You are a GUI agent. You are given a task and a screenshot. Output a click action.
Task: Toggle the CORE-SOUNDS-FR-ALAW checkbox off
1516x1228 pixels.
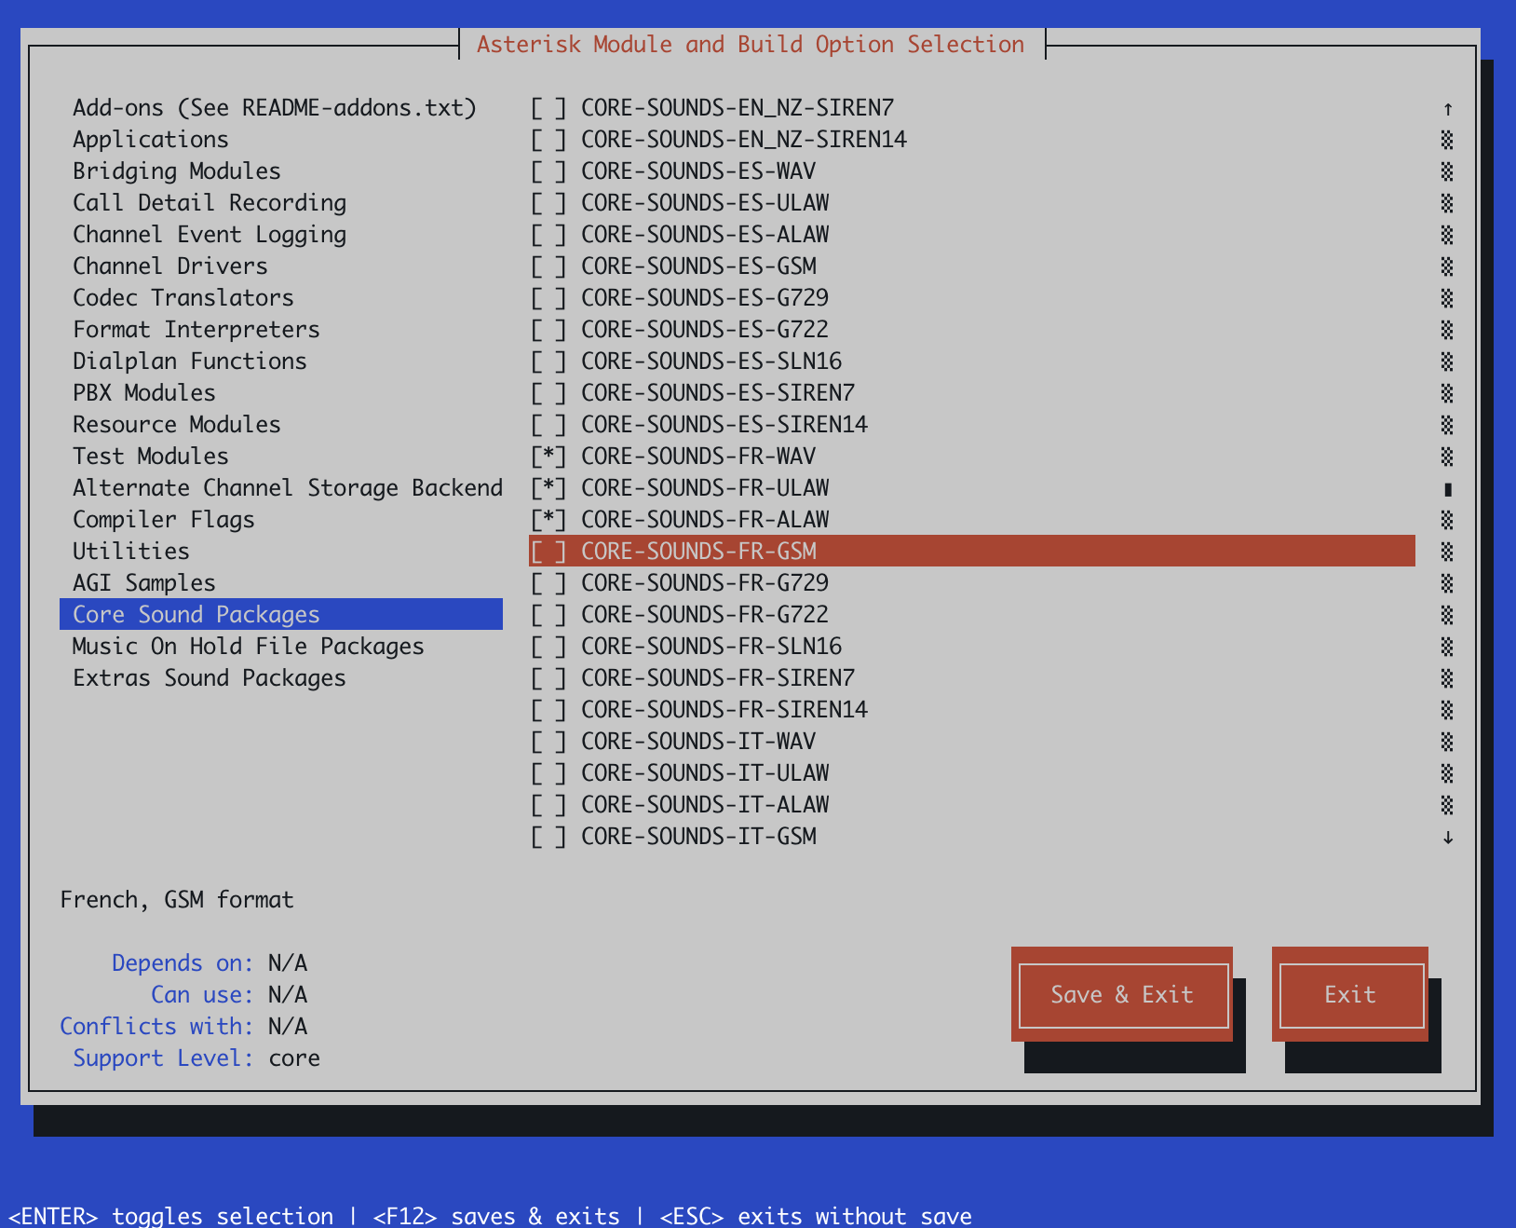[x=548, y=520]
